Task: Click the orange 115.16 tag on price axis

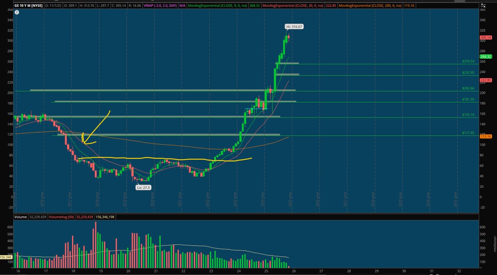Action: (486, 136)
